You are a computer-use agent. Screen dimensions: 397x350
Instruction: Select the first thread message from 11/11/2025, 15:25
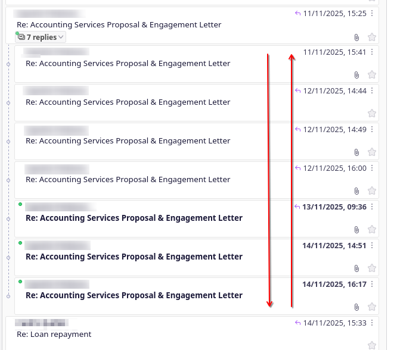[119, 25]
